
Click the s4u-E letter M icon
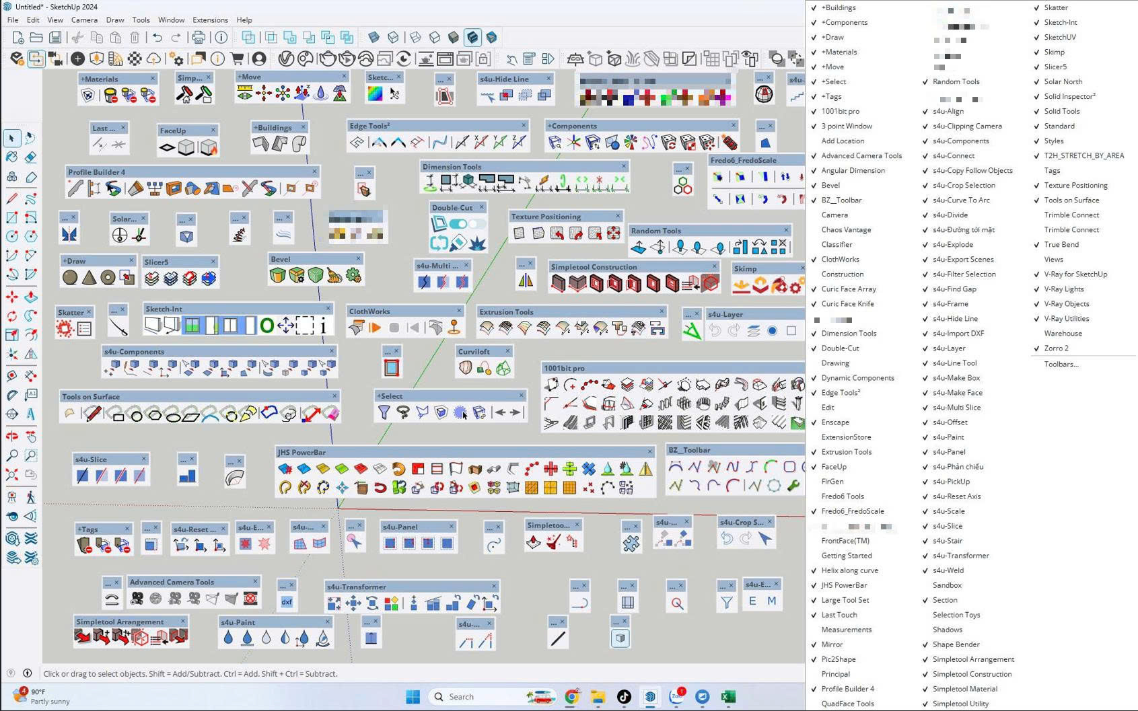click(772, 601)
